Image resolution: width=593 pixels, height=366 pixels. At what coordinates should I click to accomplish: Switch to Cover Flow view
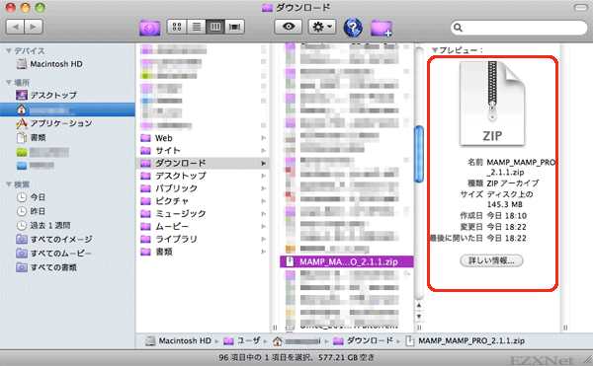[x=235, y=27]
